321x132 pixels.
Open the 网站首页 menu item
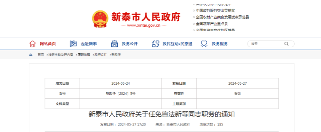pyautogui.click(x=48, y=44)
